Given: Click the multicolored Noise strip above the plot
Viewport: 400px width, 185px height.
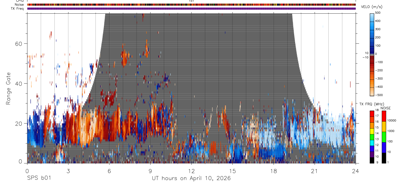Looking at the screenshot, I should 191,5.
